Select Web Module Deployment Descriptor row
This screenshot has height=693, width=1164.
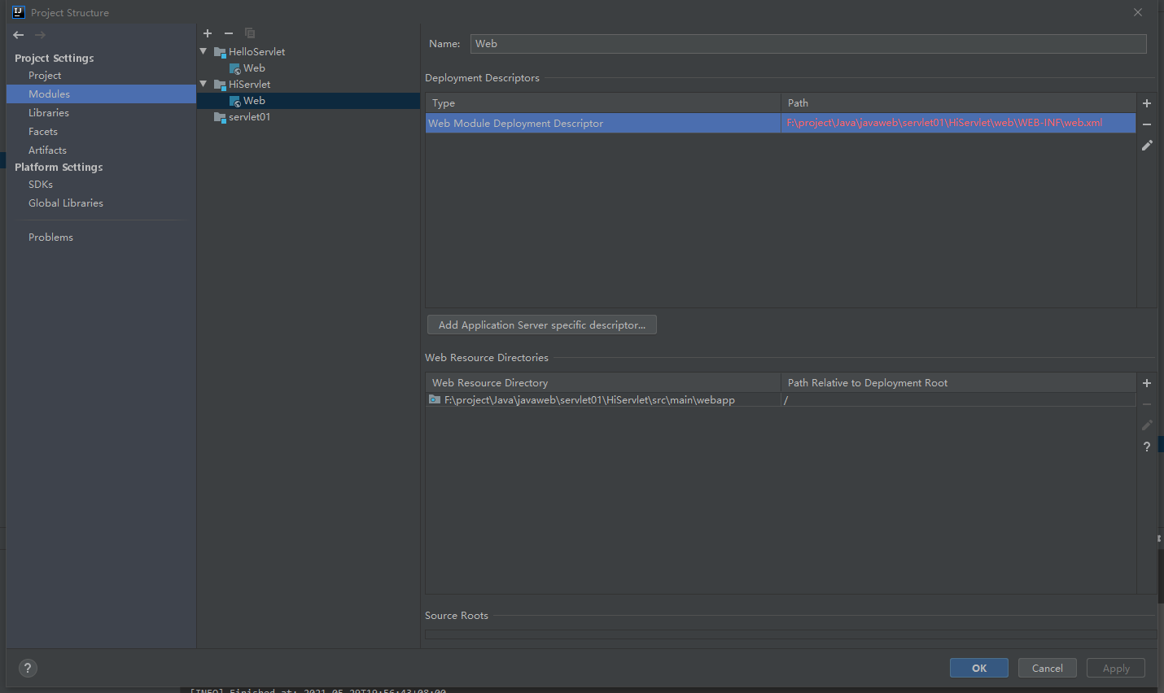[x=781, y=124]
